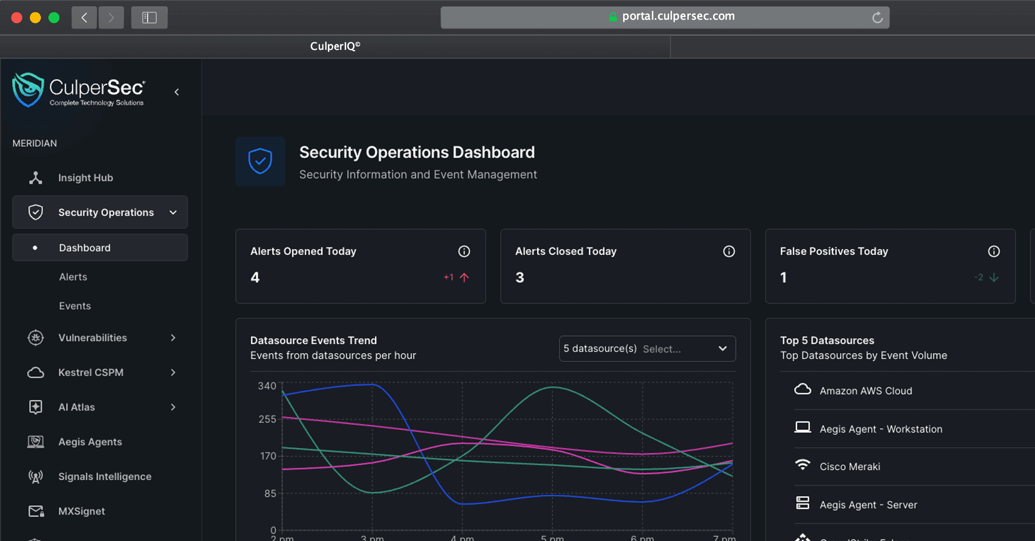
Task: Click the MXSignet envelope icon
Action: tap(36, 511)
